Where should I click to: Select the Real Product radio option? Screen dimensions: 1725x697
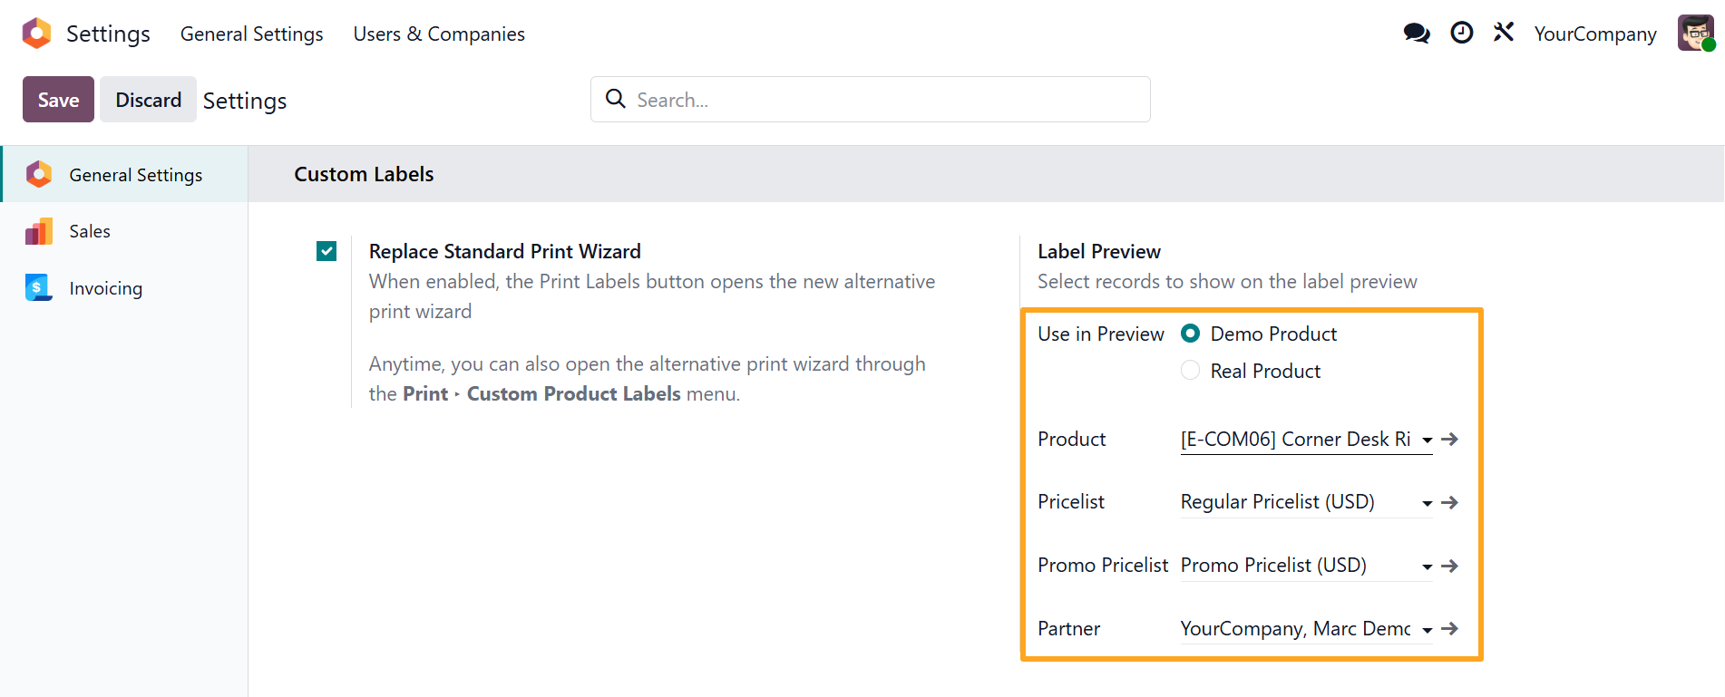[1191, 371]
